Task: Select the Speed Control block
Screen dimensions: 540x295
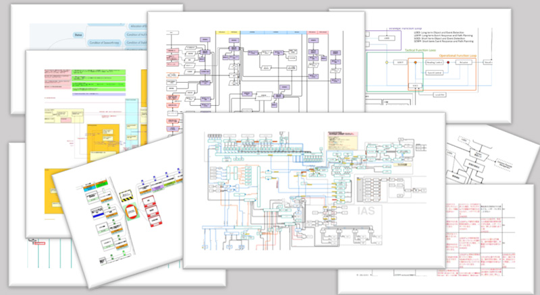Action: click(x=434, y=73)
